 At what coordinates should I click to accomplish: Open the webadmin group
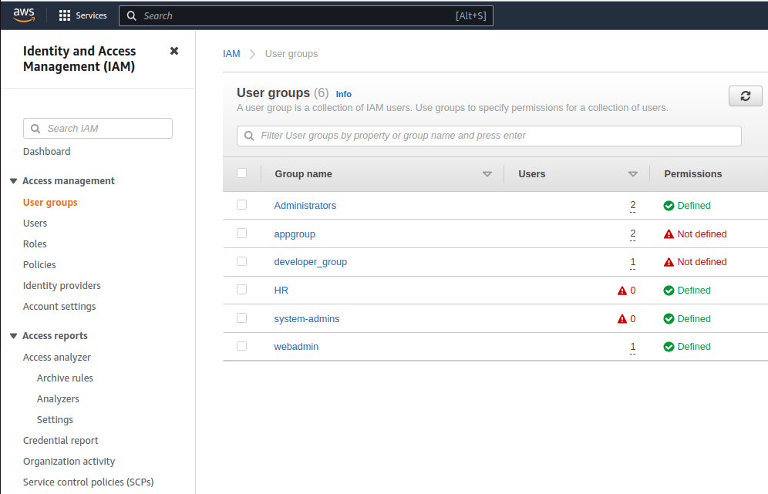(296, 347)
